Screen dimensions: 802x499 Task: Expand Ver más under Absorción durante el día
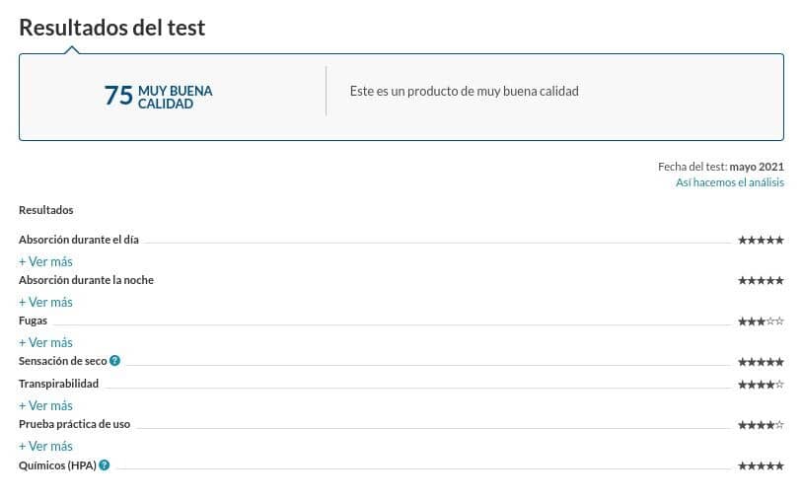coord(45,261)
